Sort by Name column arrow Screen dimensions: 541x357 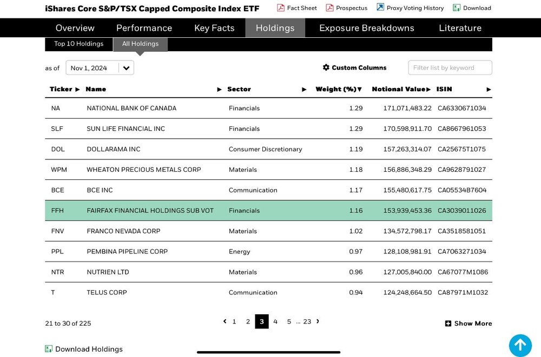pyautogui.click(x=219, y=90)
